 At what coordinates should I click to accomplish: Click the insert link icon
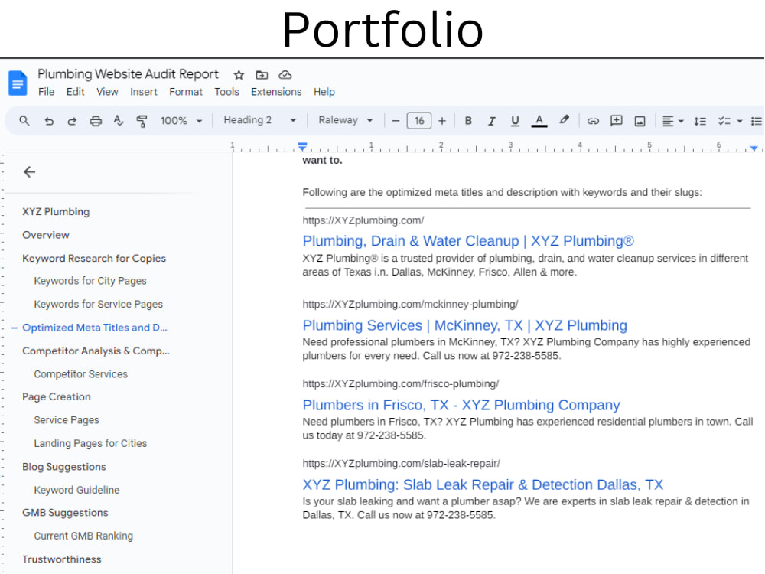point(593,121)
